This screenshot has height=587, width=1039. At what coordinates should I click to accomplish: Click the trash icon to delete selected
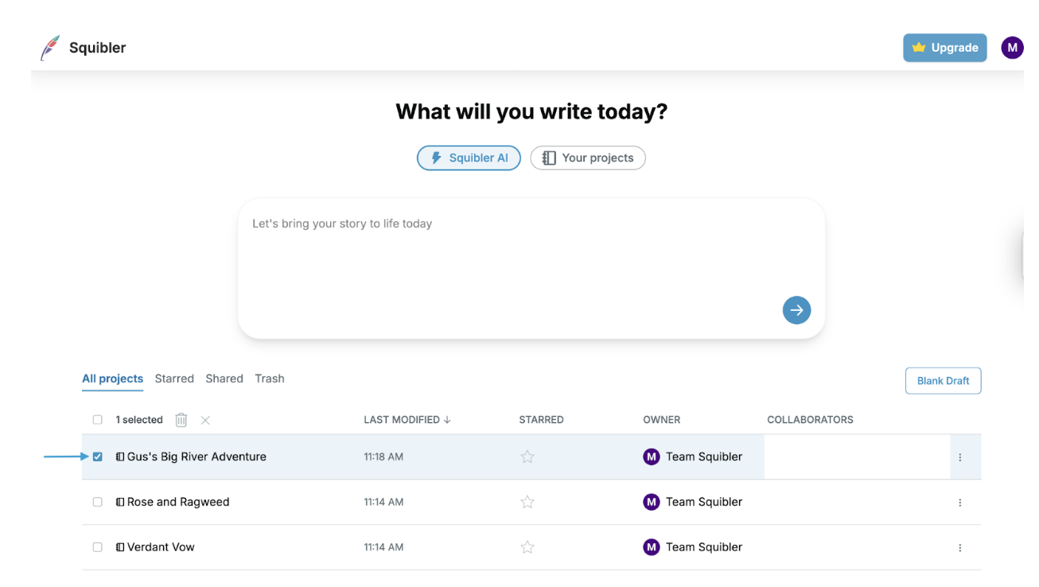181,420
